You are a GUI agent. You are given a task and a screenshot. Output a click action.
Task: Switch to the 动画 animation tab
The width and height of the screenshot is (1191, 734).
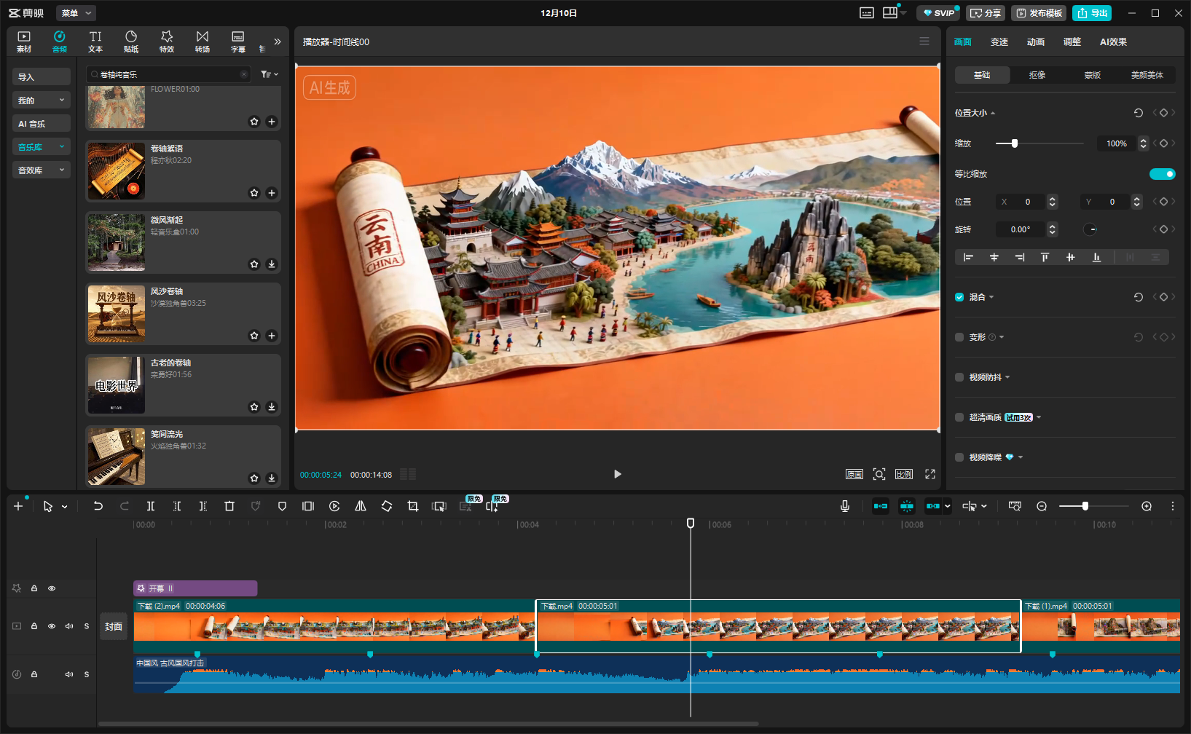[x=1035, y=42]
